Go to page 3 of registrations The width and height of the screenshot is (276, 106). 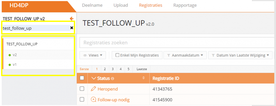112,69
